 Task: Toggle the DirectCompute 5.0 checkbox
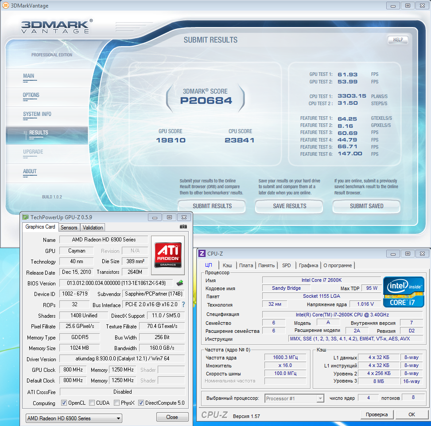click(141, 403)
